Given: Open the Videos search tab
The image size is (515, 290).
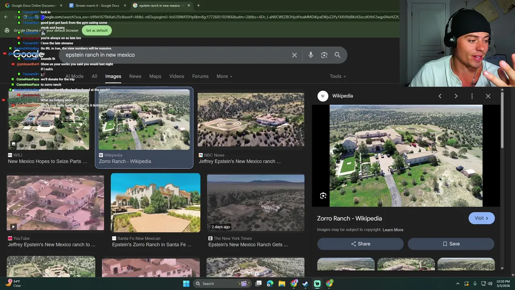Looking at the screenshot, I should (177, 76).
